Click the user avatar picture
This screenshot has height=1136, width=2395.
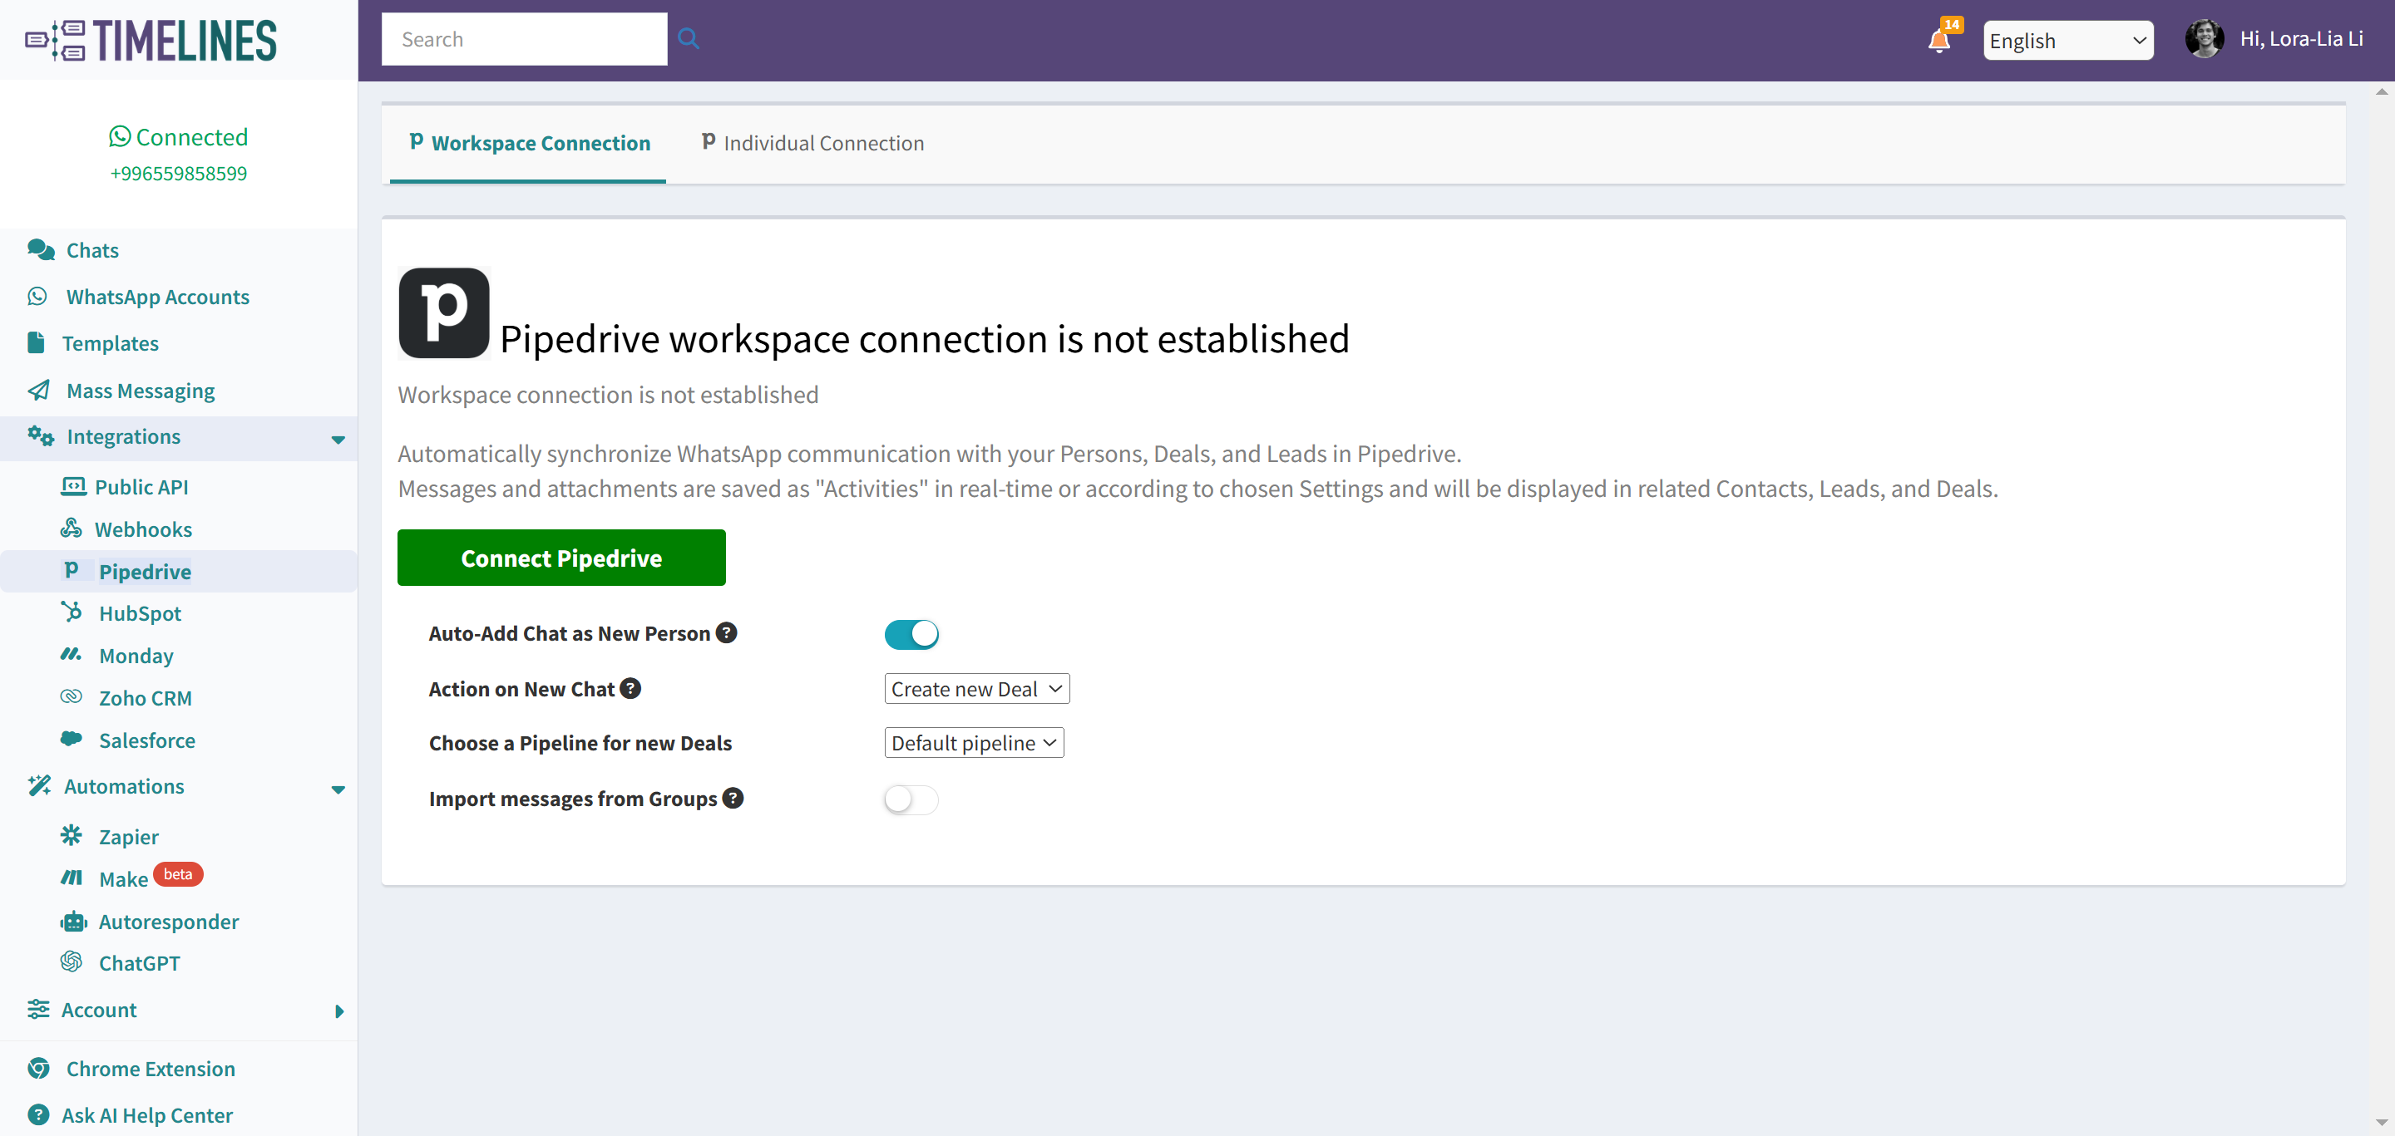click(2204, 39)
